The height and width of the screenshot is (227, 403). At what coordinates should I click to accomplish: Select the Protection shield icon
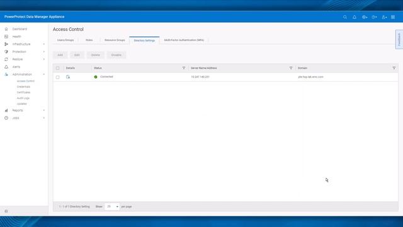pos(6,52)
